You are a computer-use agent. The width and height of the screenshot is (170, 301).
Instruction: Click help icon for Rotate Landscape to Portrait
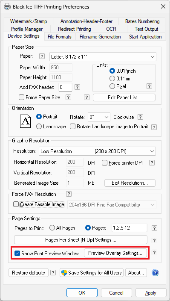(154, 127)
